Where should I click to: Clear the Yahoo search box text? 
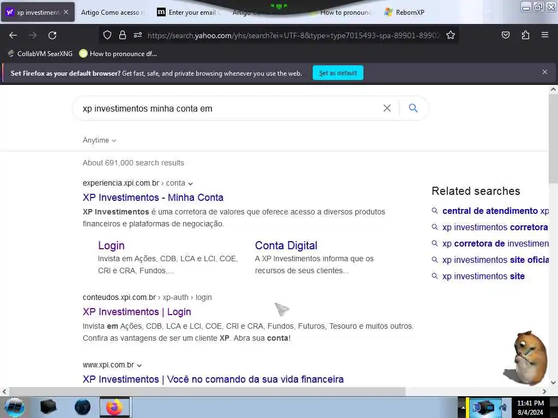click(x=387, y=108)
